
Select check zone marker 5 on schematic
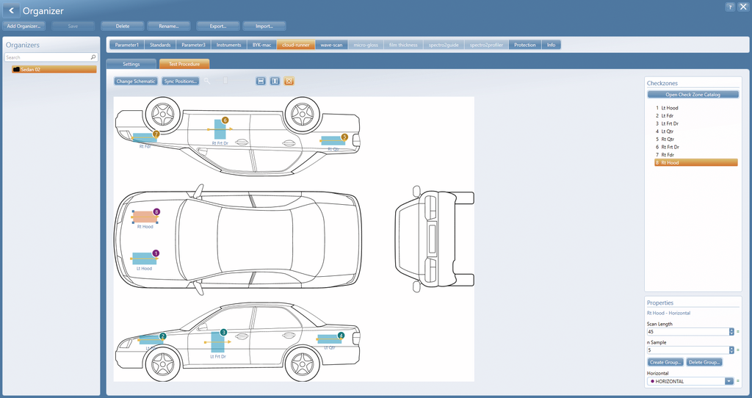pyautogui.click(x=344, y=137)
